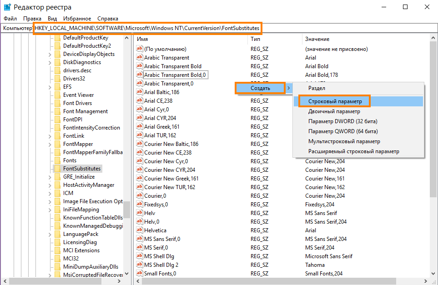Choose Раздел in the Создать submenu

coord(358,88)
